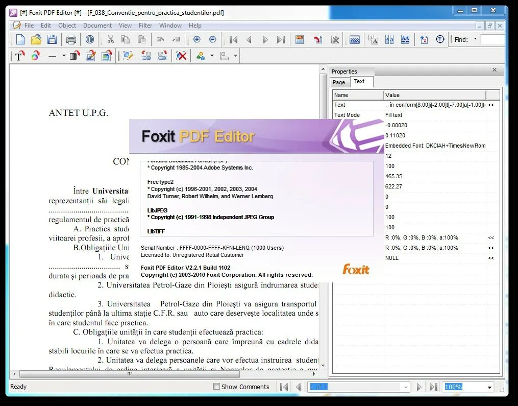518x406 pixels.
Task: Click the circled T tool icon
Action: coord(440,40)
